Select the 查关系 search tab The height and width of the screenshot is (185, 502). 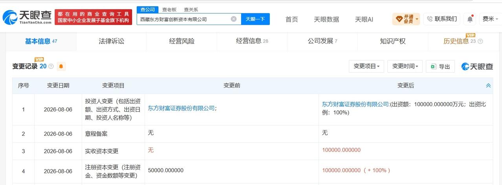click(x=191, y=9)
